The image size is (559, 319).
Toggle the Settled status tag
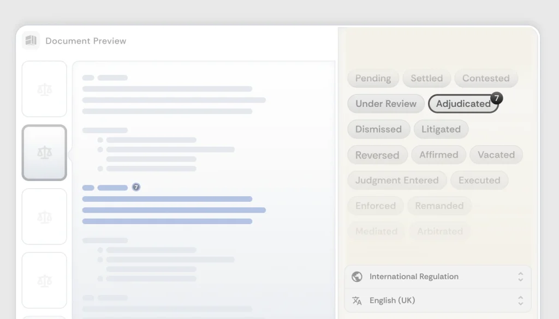(426, 78)
